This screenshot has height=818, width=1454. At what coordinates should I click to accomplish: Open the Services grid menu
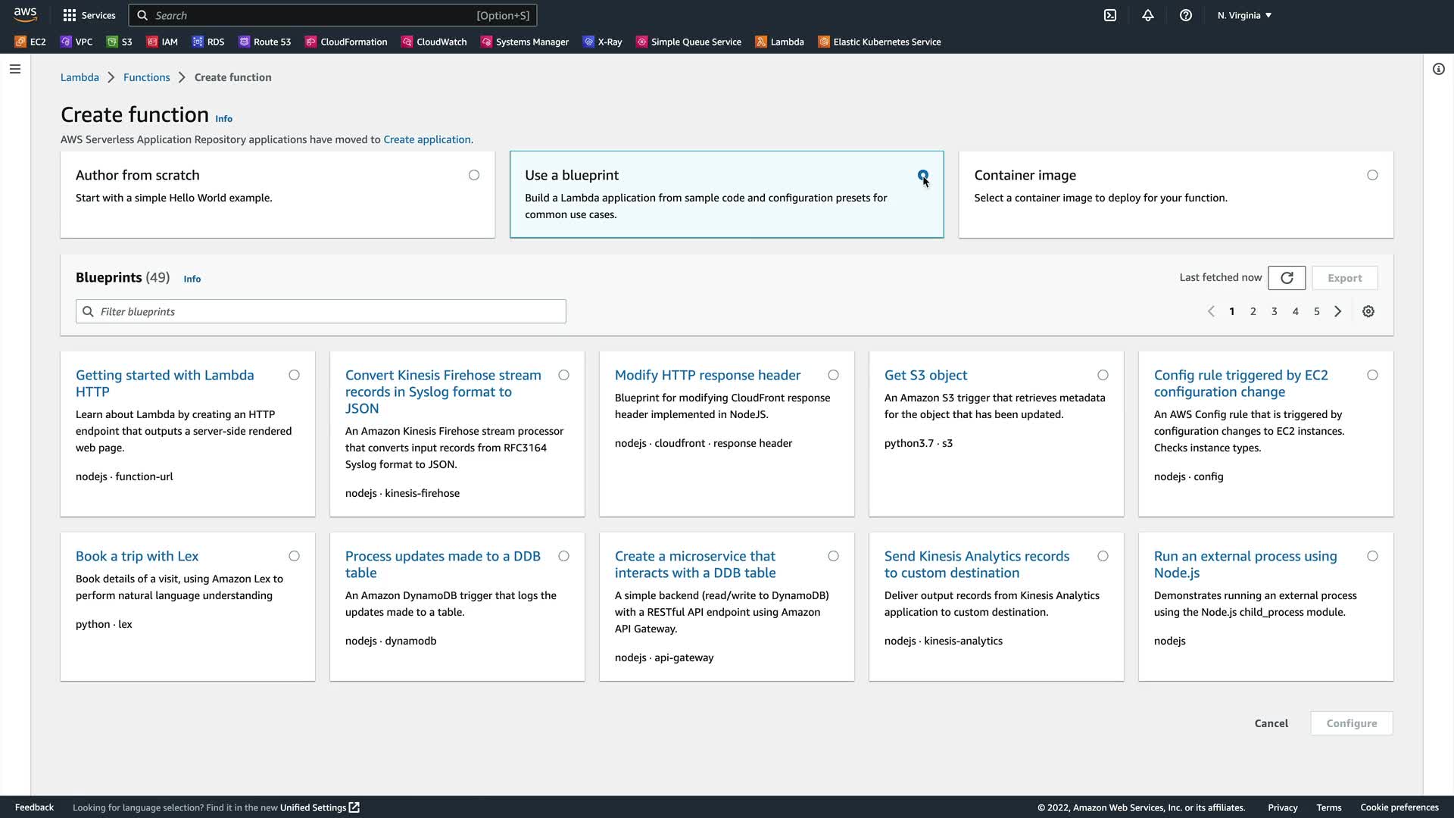click(x=89, y=15)
